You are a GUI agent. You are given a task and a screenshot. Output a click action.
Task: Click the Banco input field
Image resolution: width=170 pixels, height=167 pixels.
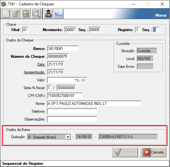click(x=63, y=48)
